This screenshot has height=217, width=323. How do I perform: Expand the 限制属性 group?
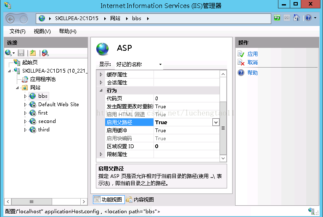tap(101, 154)
